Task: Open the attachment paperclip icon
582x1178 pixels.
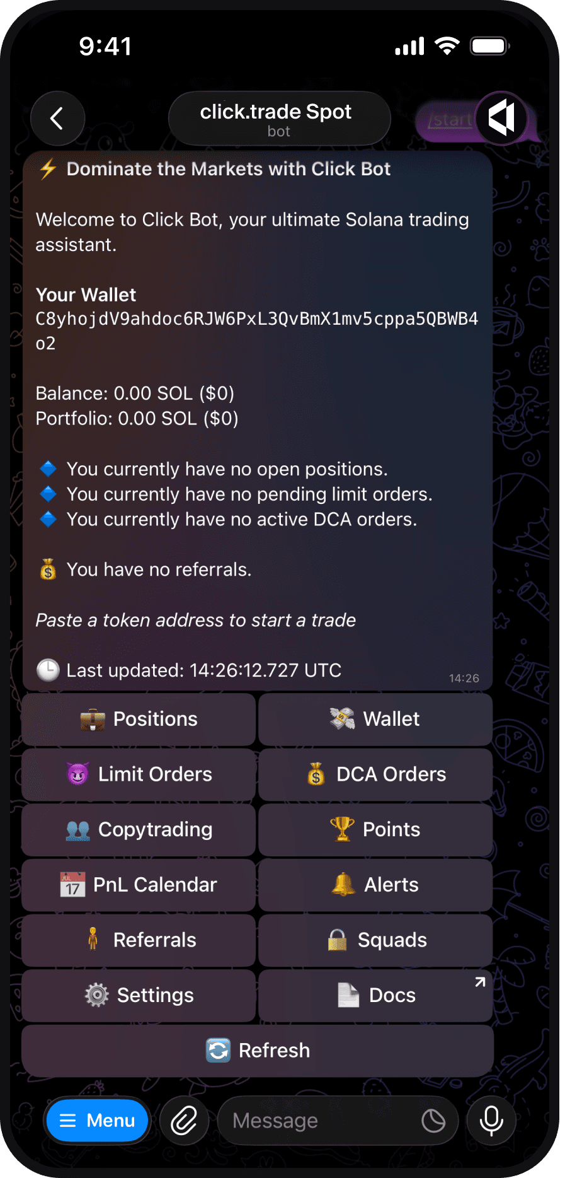Action: (183, 1121)
